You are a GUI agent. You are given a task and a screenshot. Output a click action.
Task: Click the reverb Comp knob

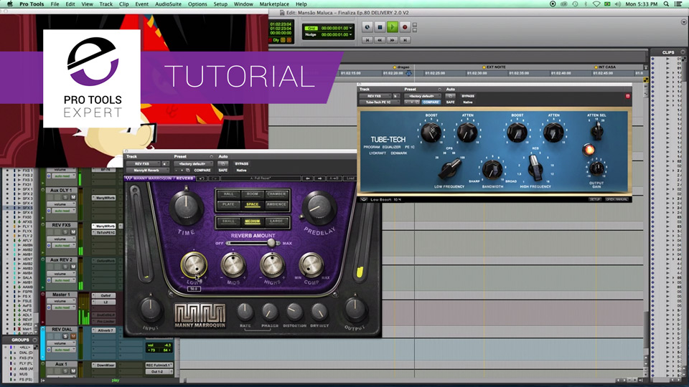[311, 264]
